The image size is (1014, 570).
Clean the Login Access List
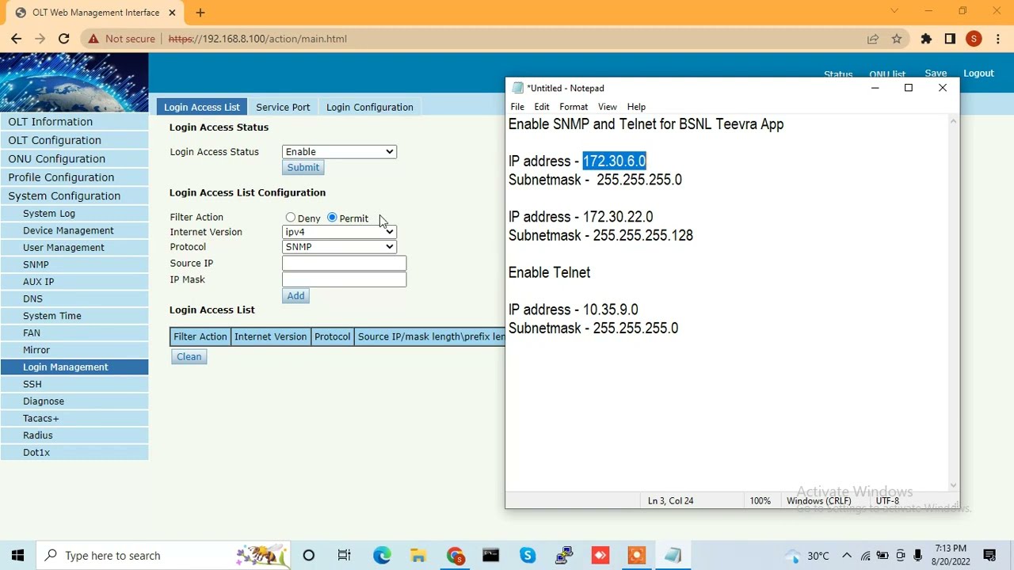click(189, 357)
